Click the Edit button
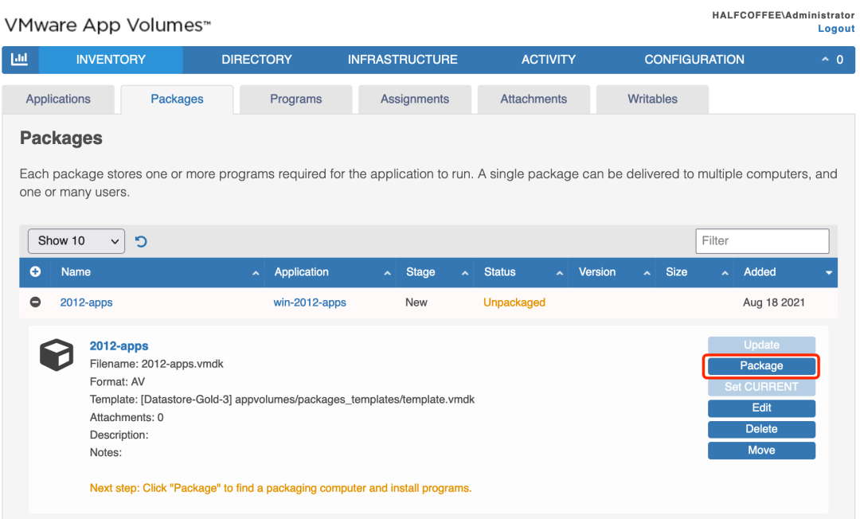Image resolution: width=860 pixels, height=519 pixels. (x=761, y=408)
